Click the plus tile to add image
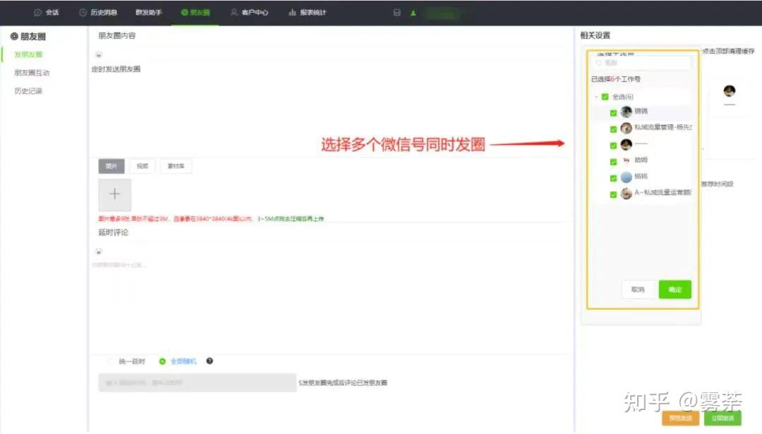762x434 pixels. 115,194
